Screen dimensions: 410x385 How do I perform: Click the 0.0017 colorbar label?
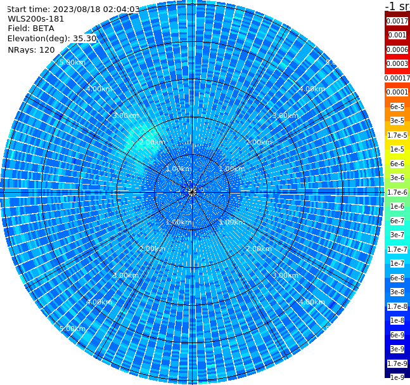click(x=397, y=21)
